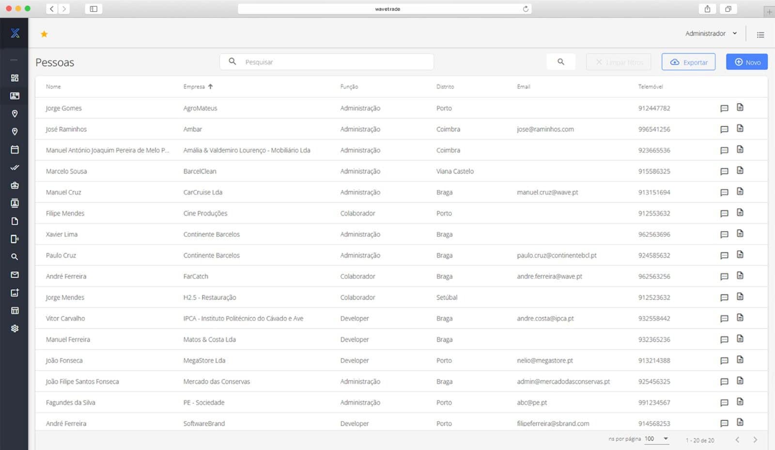Open the dashboard grid icon in sidebar
The width and height of the screenshot is (775, 450).
coord(15,78)
